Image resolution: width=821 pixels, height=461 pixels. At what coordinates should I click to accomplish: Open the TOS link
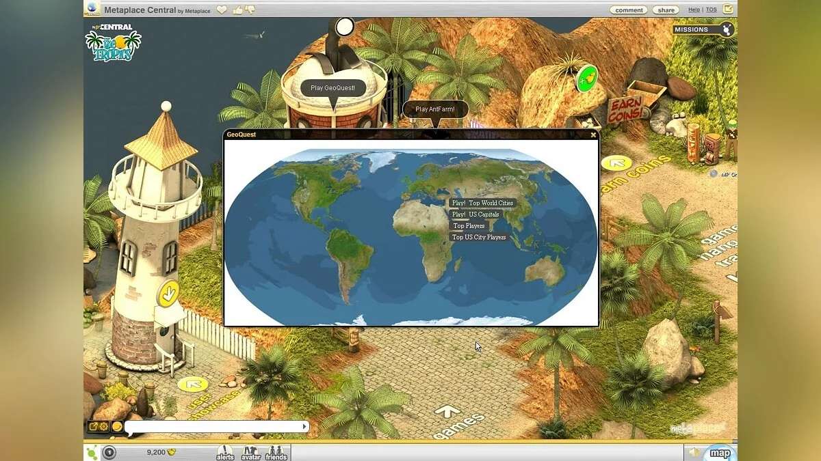(712, 10)
